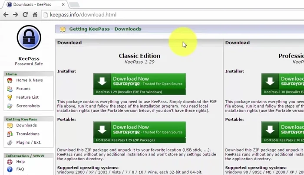The image size is (304, 175).
Task: Click the FAQ question mark icon
Action: (x=10, y=169)
